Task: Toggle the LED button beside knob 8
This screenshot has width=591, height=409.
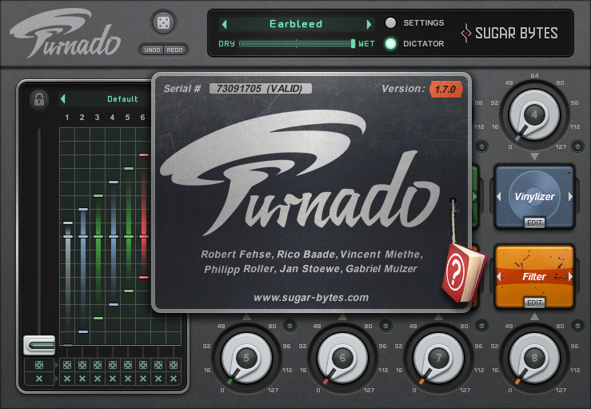Action: point(577,326)
